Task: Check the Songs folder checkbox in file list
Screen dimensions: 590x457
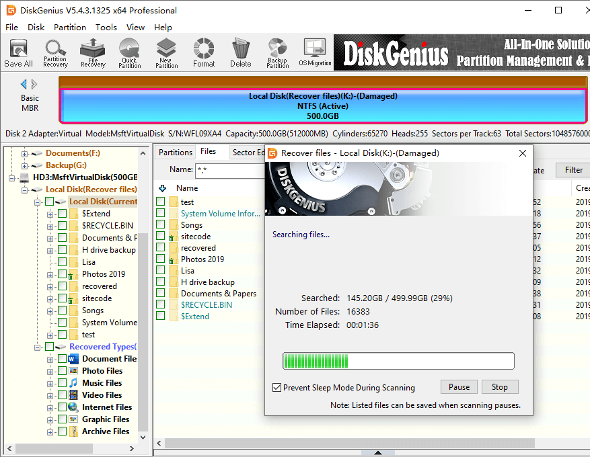Action: [161, 225]
